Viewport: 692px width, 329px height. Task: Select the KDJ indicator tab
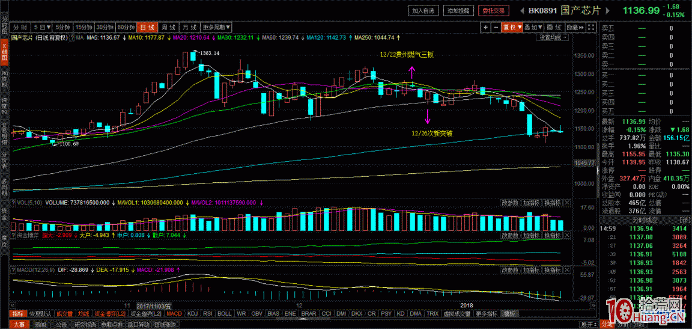pyautogui.click(x=192, y=314)
